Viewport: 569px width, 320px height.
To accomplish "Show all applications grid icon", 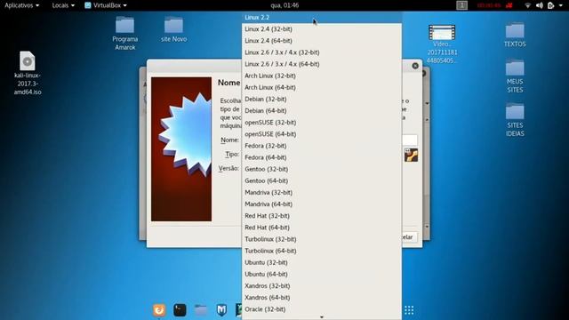I will [409, 310].
